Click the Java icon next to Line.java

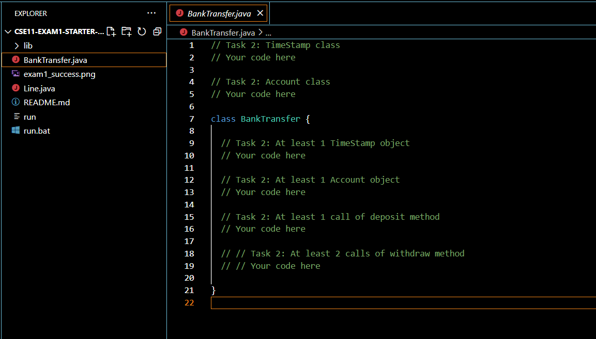pyautogui.click(x=17, y=88)
